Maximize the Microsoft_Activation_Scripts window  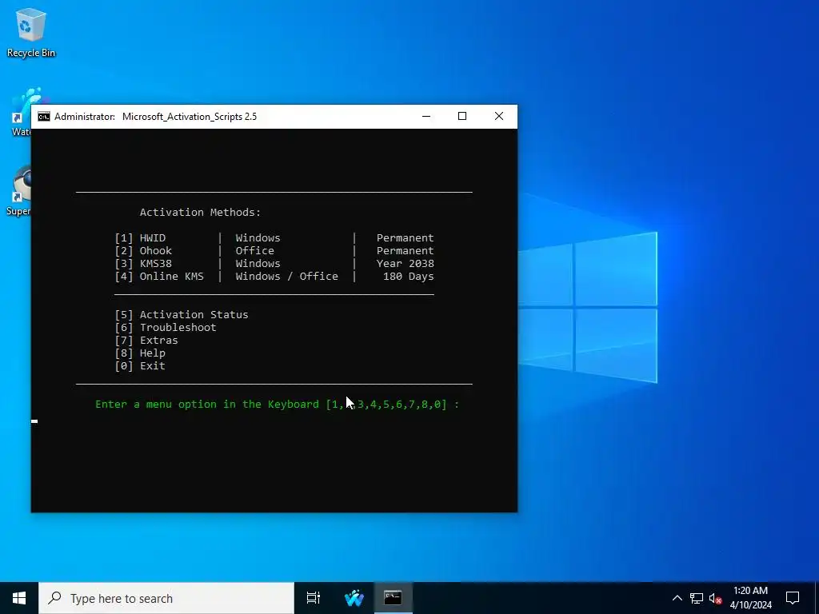click(462, 117)
